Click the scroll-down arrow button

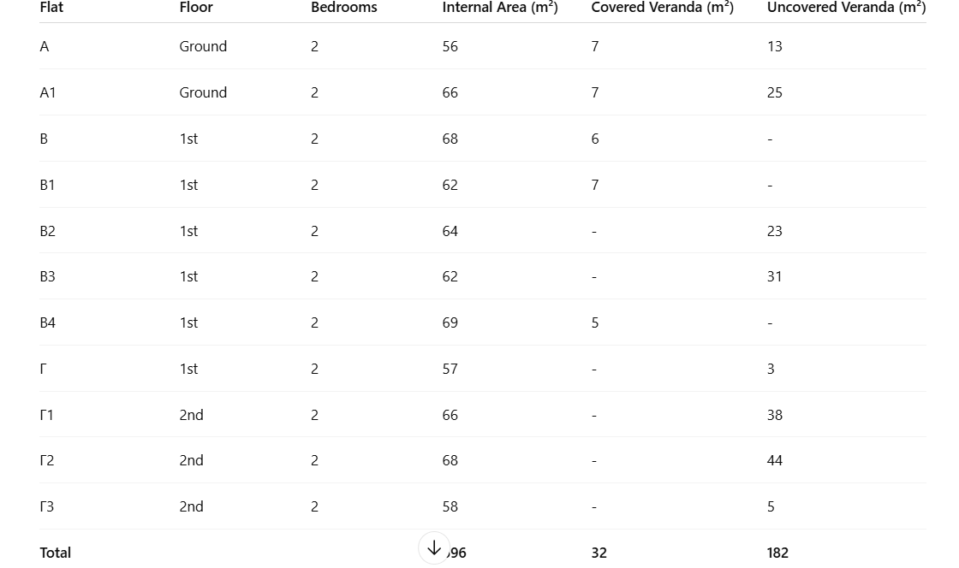(434, 548)
